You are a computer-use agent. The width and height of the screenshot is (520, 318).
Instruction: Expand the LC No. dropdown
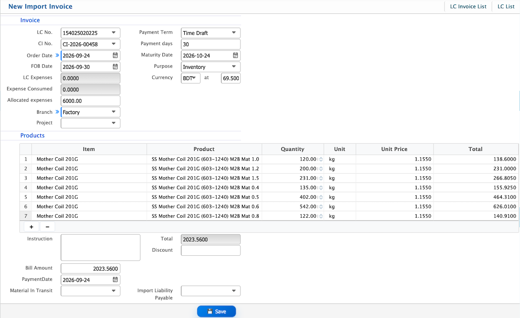coord(114,33)
